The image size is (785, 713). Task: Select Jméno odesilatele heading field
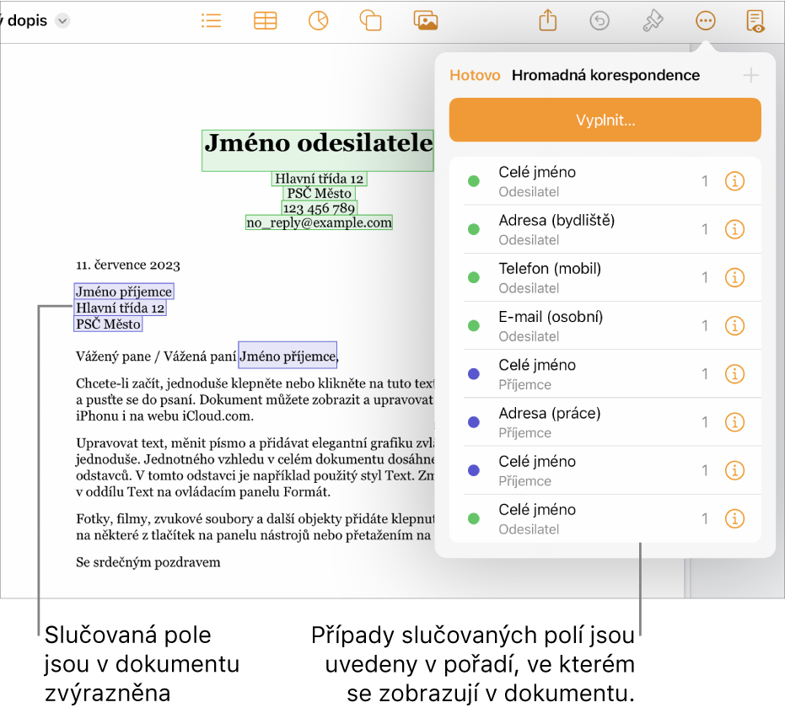[x=318, y=150]
